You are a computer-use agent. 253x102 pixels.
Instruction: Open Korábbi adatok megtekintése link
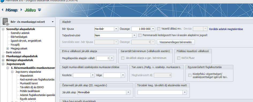coord(226,29)
